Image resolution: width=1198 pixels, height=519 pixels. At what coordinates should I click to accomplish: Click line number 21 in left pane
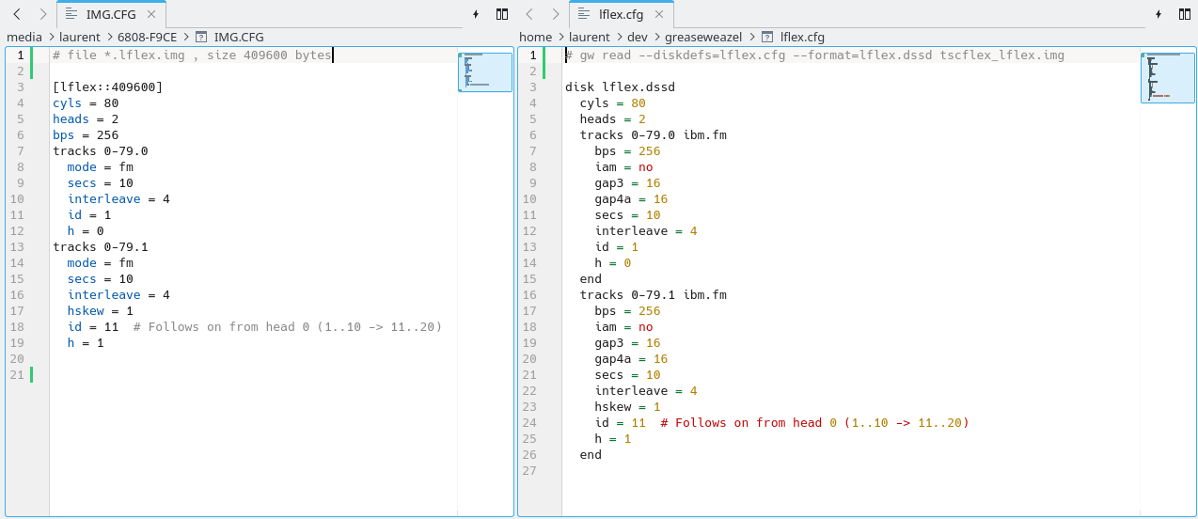[x=17, y=375]
